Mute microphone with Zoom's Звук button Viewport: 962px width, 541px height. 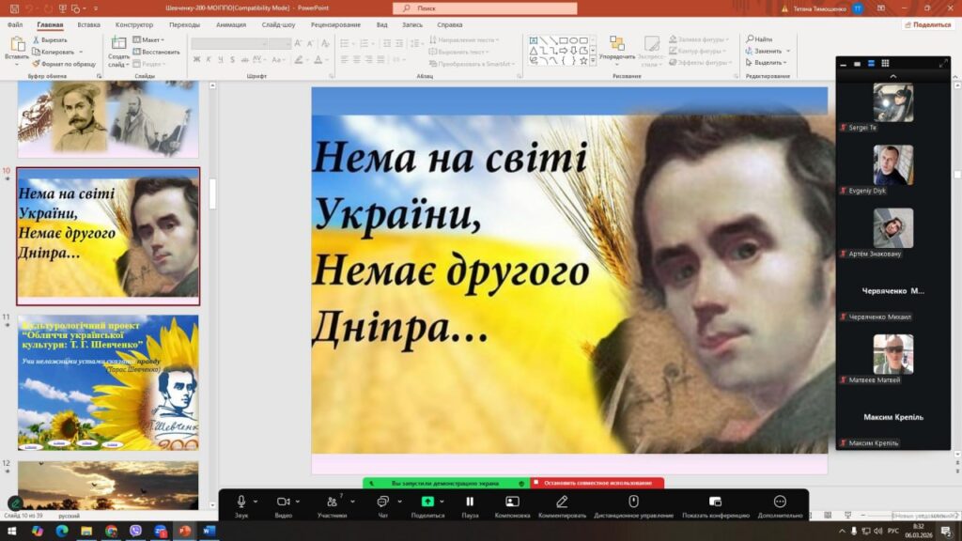(x=241, y=502)
